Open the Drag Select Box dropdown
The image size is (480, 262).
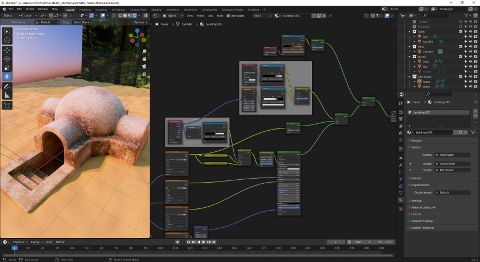tap(81, 22)
